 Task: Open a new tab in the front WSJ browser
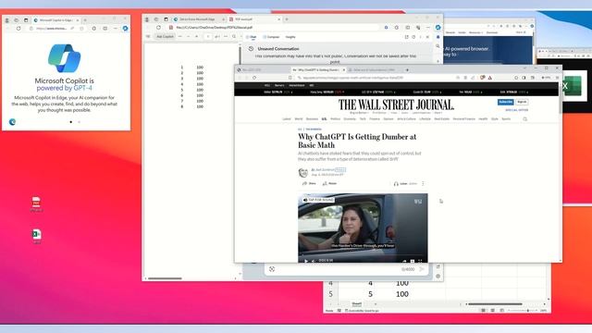(x=407, y=70)
